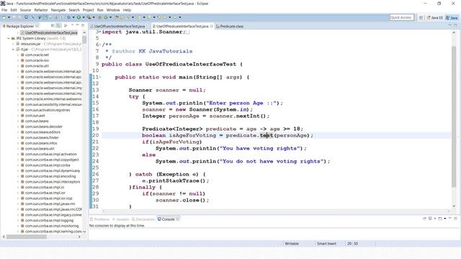Toggle fold on the Javadoc comment at line 6
This screenshot has width=461, height=259.
(x=100, y=45)
